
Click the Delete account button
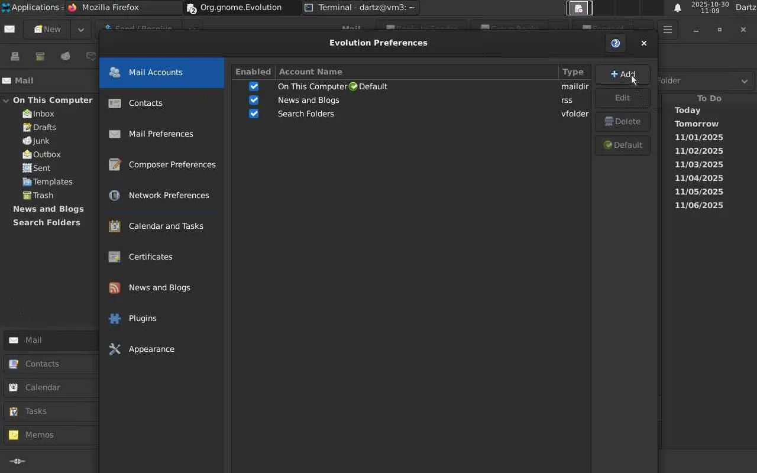tap(623, 122)
